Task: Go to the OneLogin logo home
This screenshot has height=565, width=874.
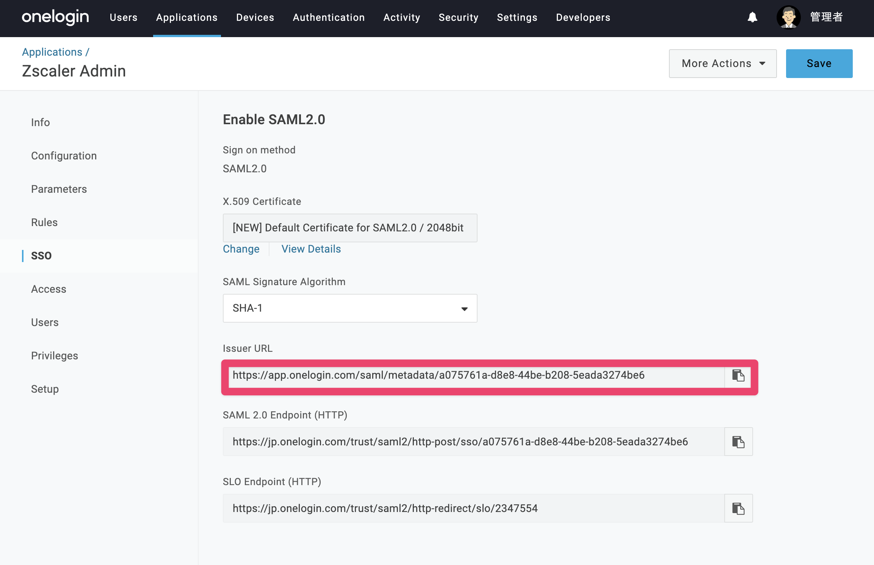Action: click(x=55, y=17)
